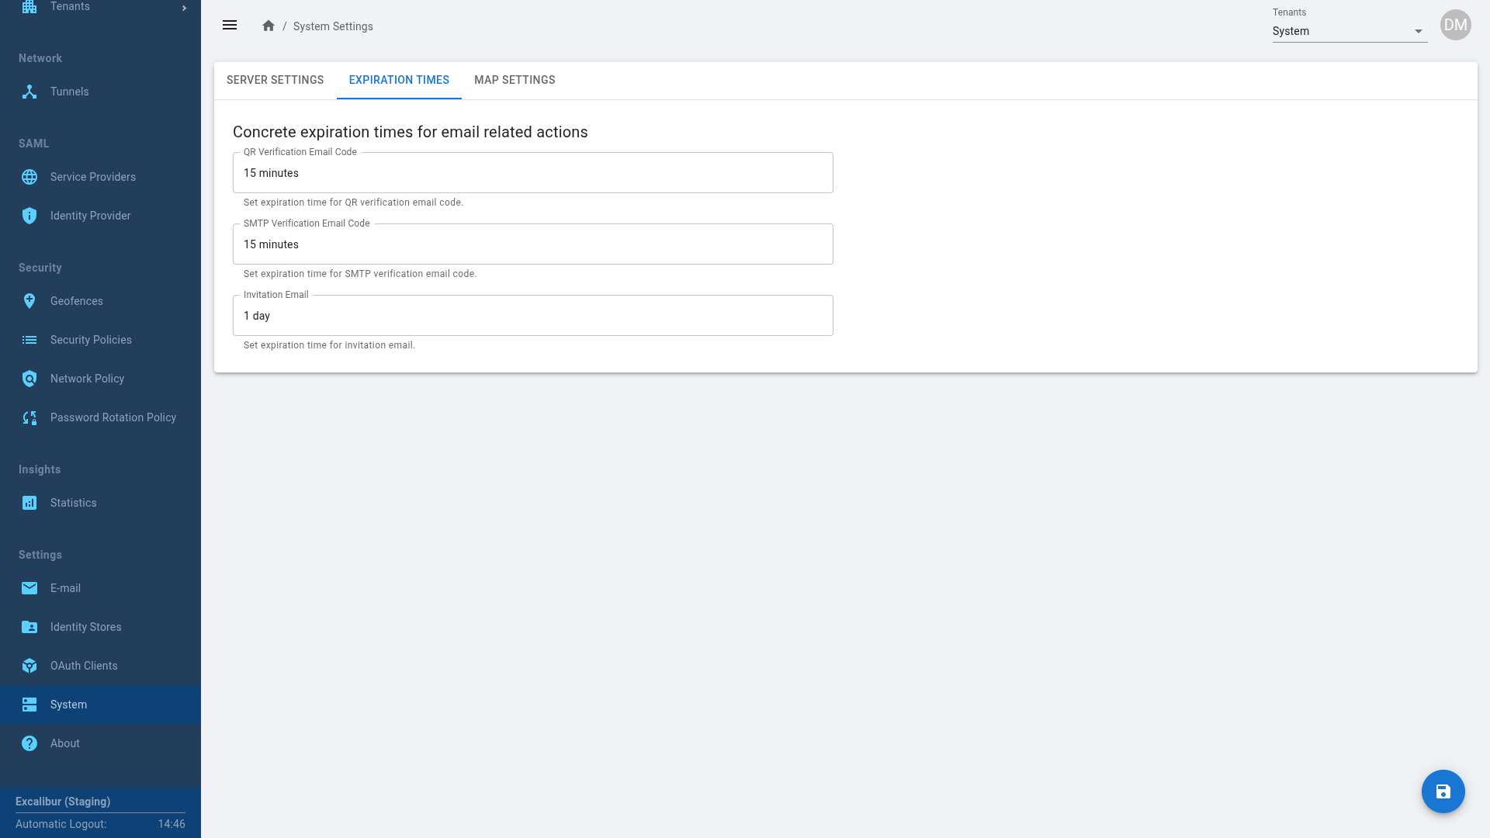
Task: Open the Geofences page
Action: (x=76, y=301)
